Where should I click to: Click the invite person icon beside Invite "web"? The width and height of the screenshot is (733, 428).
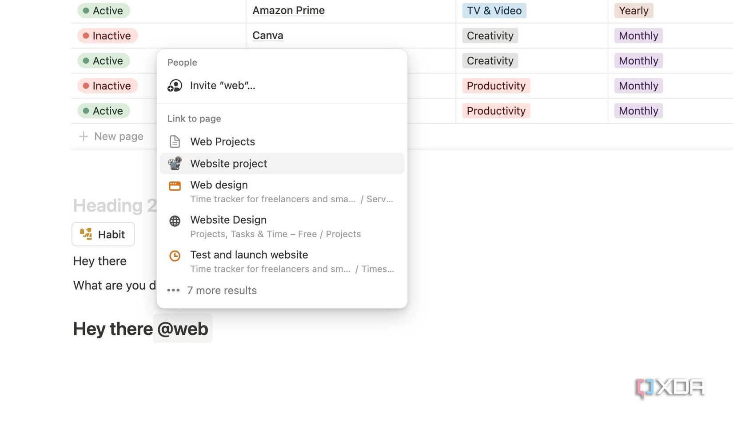pyautogui.click(x=175, y=85)
